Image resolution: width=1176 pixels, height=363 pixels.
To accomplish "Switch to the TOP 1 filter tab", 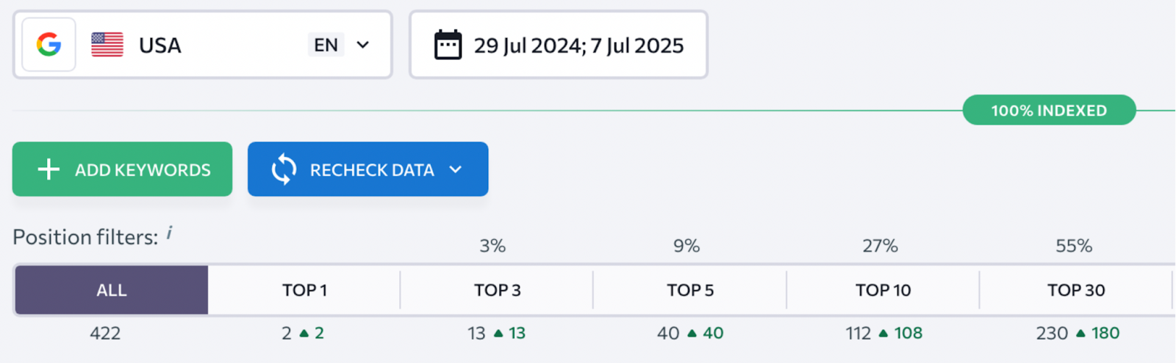I will 304,290.
